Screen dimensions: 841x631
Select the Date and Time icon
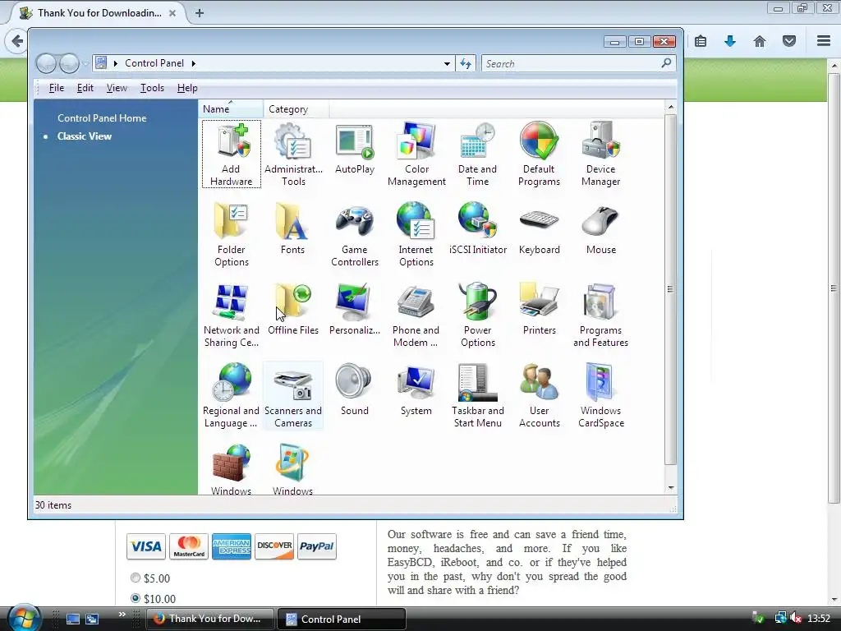point(477,154)
